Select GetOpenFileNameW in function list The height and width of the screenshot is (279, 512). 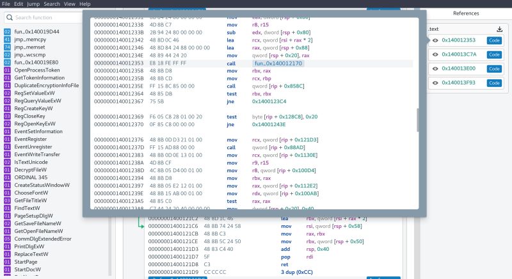pyautogui.click(x=38, y=231)
